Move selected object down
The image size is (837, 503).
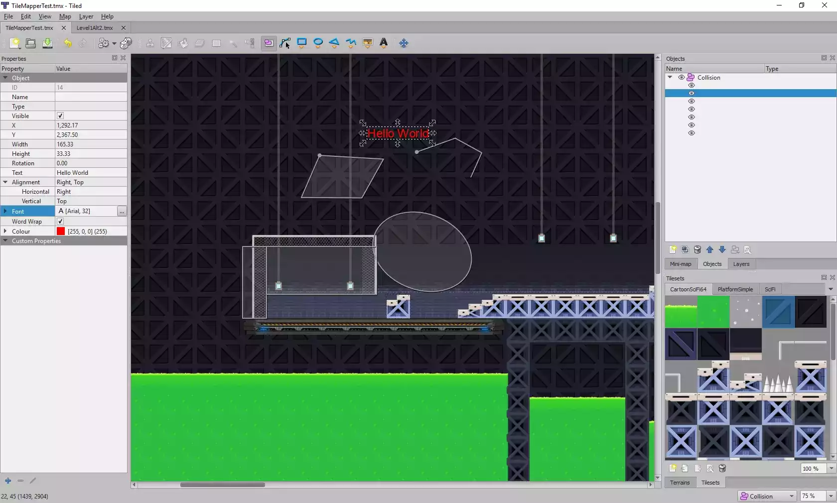point(722,250)
